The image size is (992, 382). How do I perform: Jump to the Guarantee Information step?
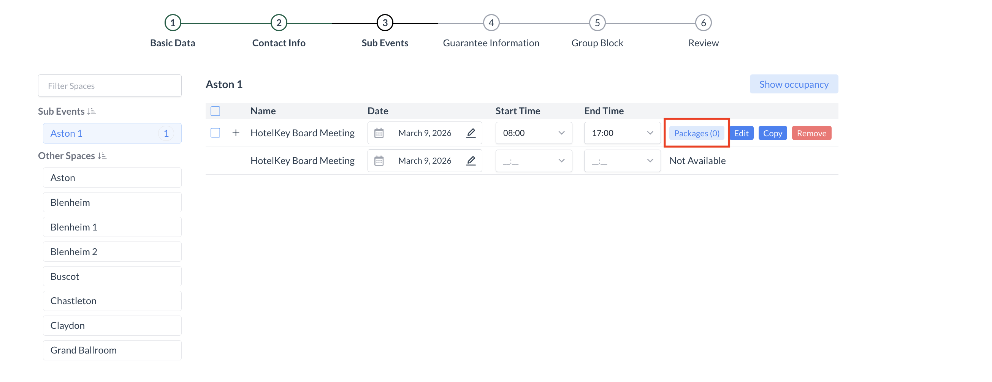pyautogui.click(x=491, y=23)
